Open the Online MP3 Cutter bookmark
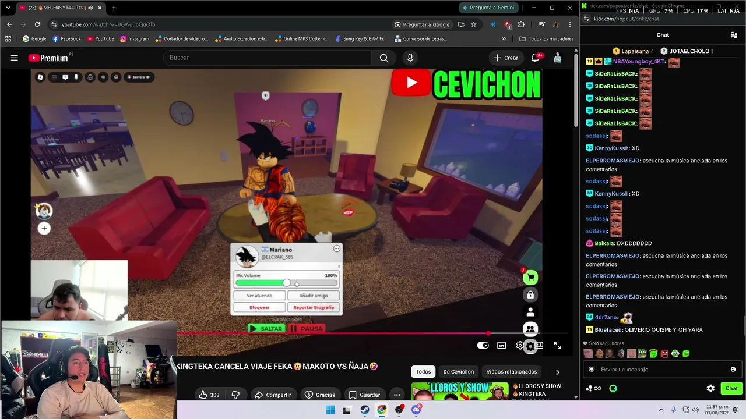The width and height of the screenshot is (746, 419). (x=301, y=39)
